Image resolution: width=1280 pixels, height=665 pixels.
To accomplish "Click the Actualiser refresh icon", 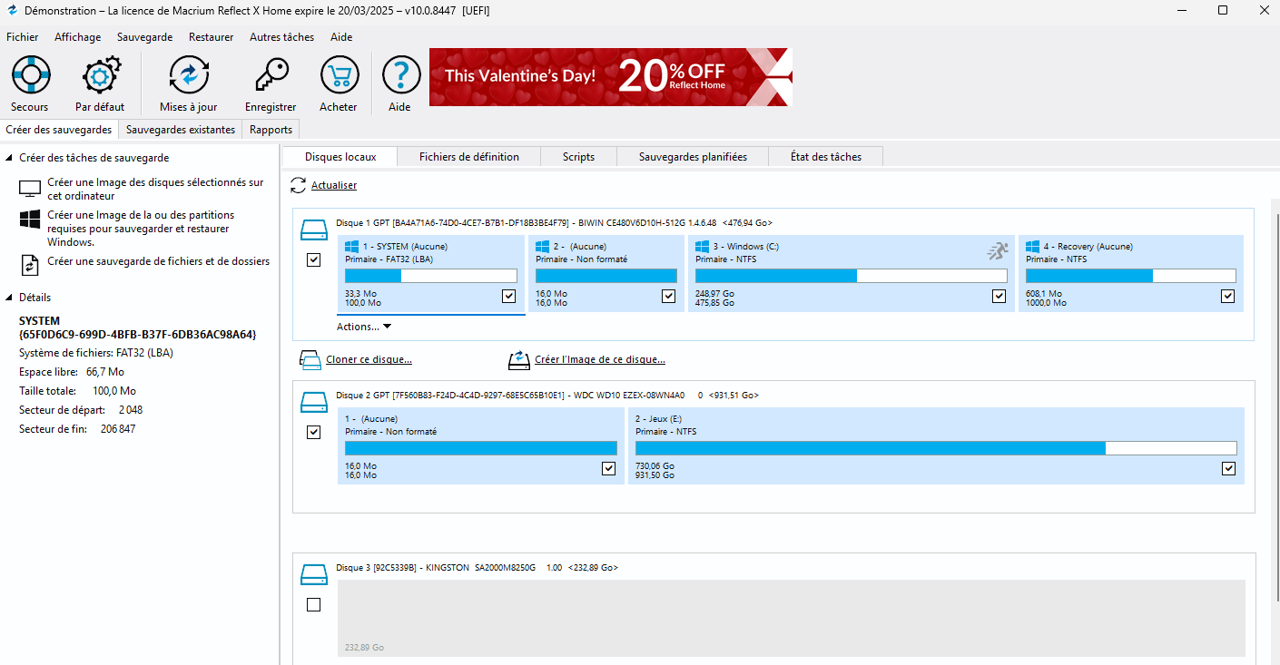I will pyautogui.click(x=298, y=185).
